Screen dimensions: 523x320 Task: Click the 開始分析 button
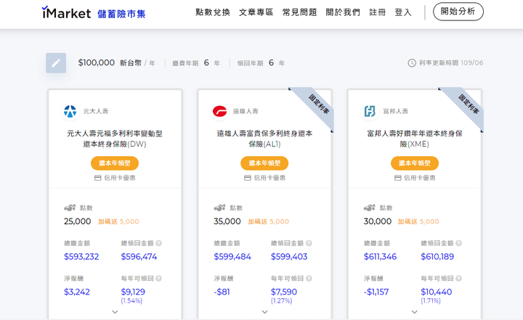coord(458,12)
